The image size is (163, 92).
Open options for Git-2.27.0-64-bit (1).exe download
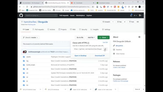coord(40,89)
